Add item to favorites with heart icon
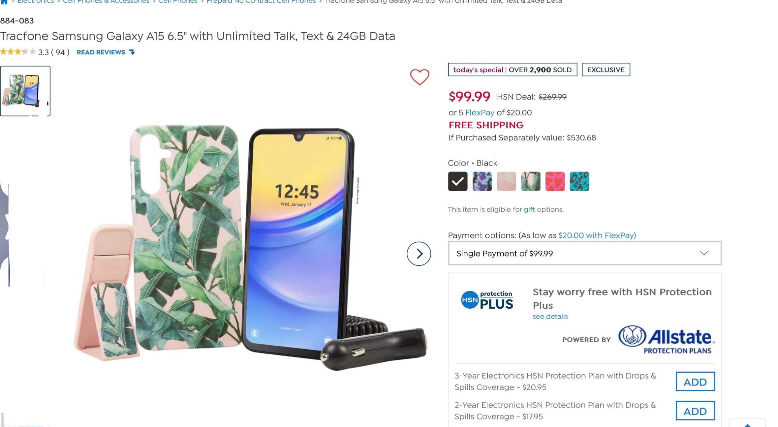 click(420, 77)
